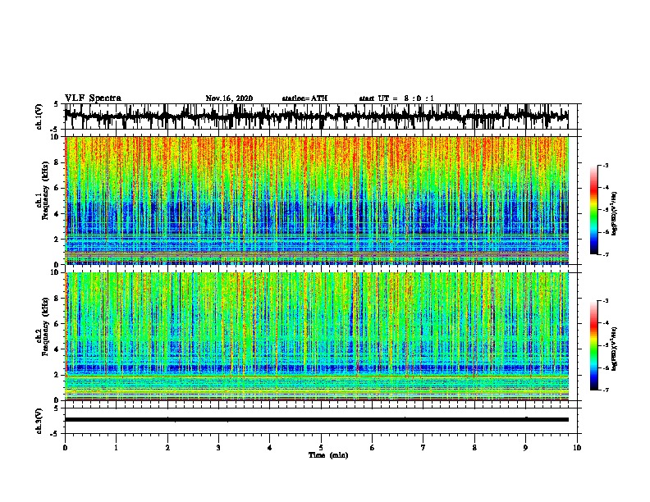Viewport: 650px width, 502px height.
Task: Click the "8" minute tick on the time axis
Action: (x=474, y=448)
